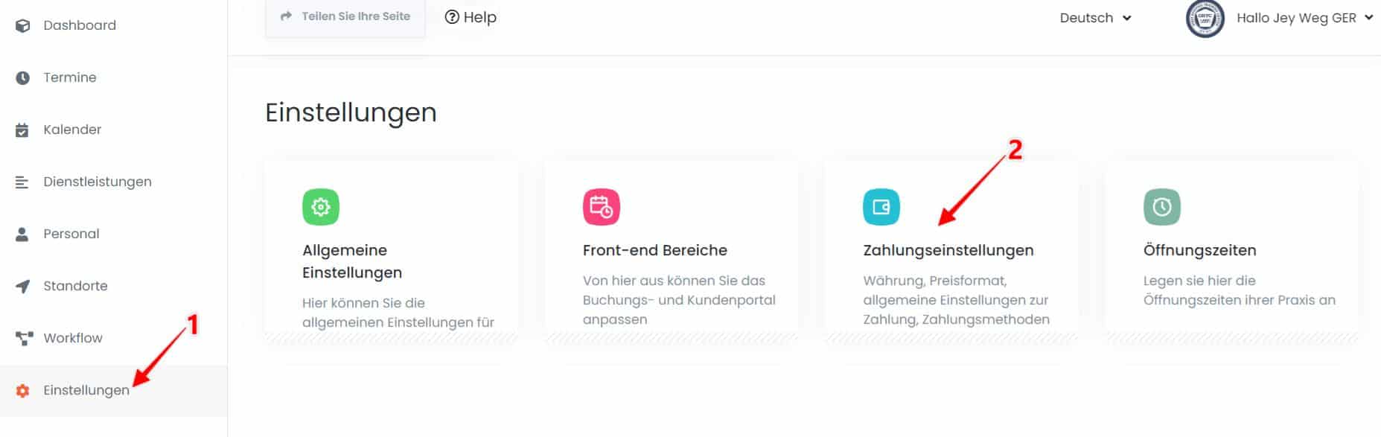The image size is (1381, 437).
Task: Click the Teilen Sie Ihre Seite button
Action: 345,16
